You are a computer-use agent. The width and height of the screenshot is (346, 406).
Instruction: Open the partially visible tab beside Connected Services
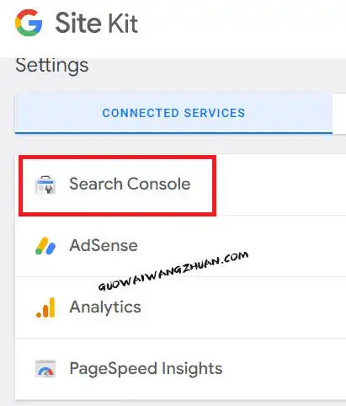pyautogui.click(x=339, y=113)
